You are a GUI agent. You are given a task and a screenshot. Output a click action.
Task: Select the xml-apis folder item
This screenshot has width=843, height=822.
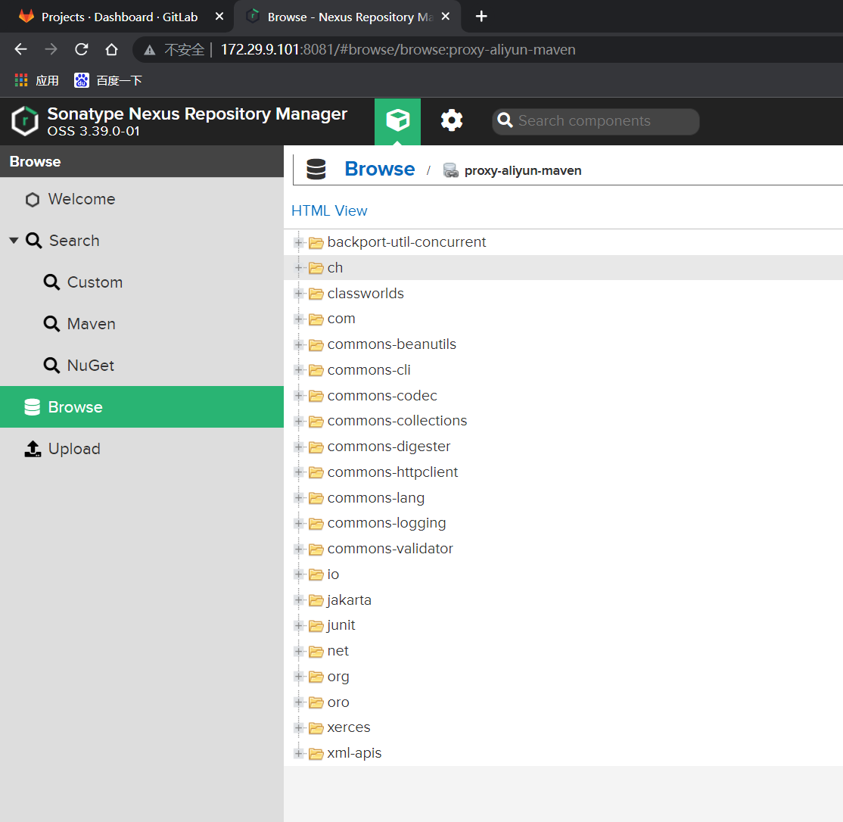[354, 753]
